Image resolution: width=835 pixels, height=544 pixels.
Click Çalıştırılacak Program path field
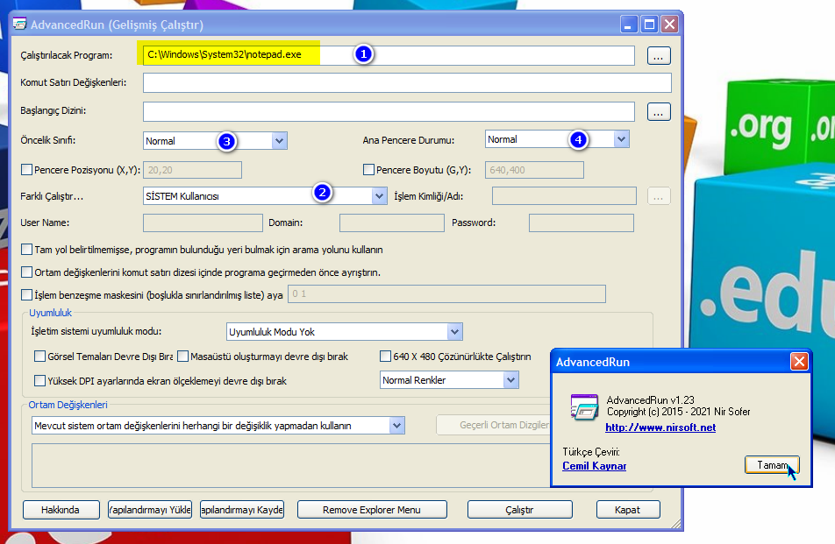point(389,55)
